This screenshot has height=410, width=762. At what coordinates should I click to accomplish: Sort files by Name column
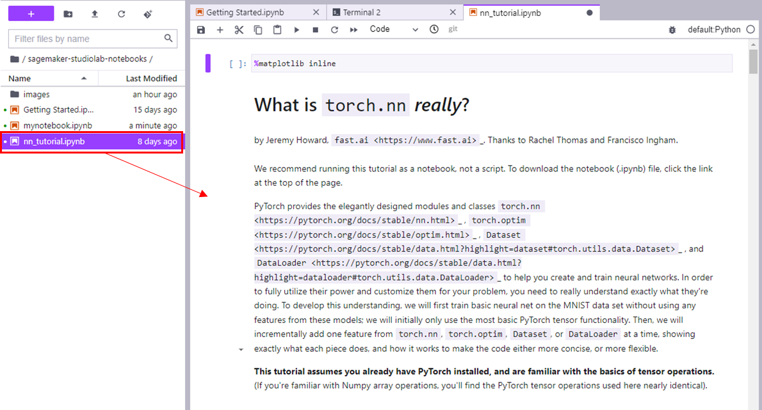point(49,78)
